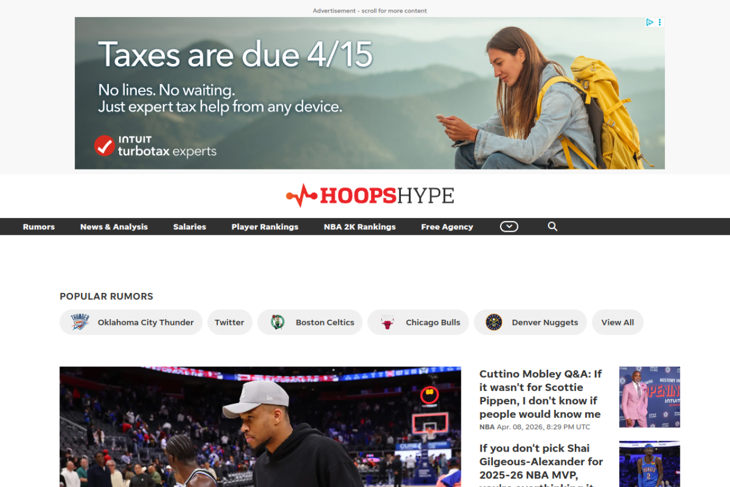Click the Denver Nuggets logo icon
The width and height of the screenshot is (730, 487).
[493, 322]
